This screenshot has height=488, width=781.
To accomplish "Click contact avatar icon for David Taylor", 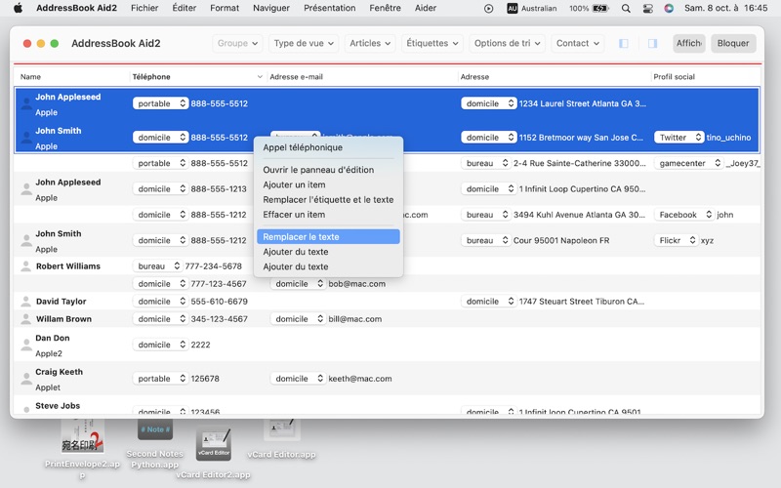I will 26,302.
